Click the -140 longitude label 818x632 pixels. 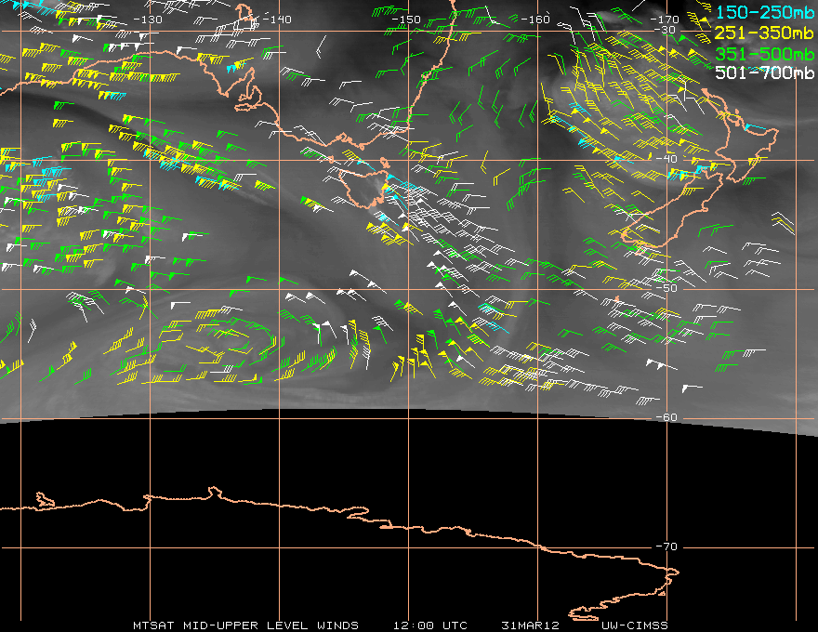276,20
